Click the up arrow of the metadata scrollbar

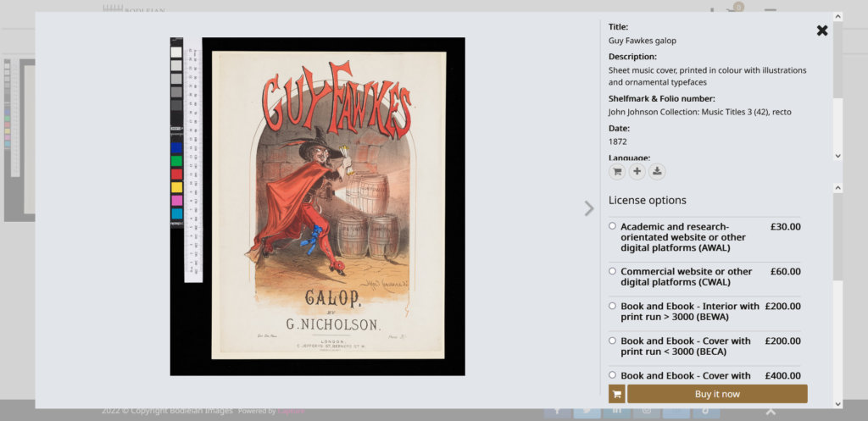[837, 16]
